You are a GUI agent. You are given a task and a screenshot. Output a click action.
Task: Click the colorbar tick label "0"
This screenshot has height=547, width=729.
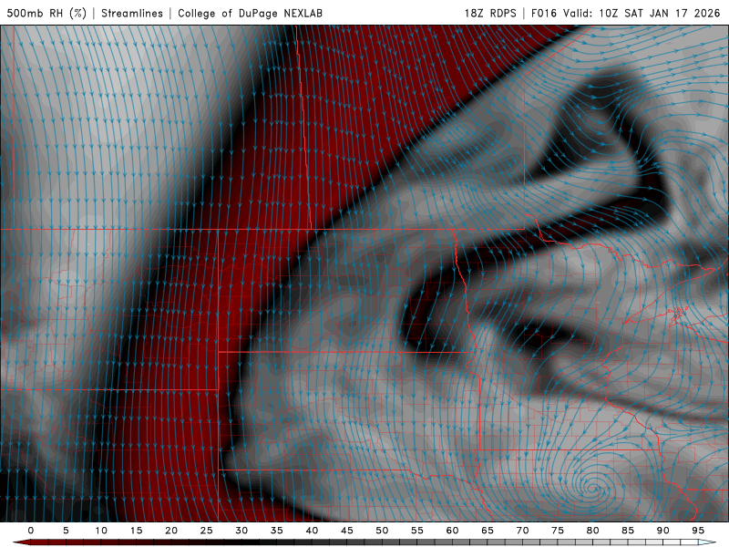pyautogui.click(x=31, y=531)
